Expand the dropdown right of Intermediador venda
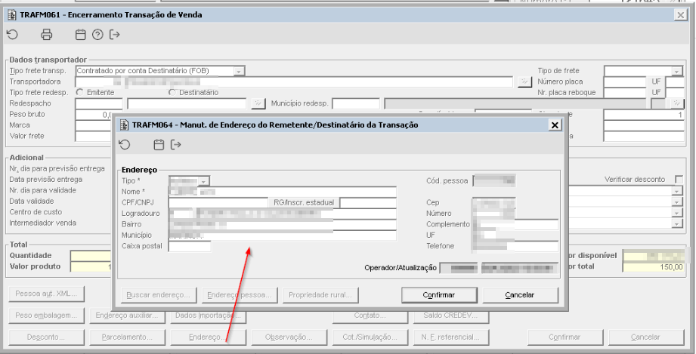This screenshot has width=696, height=354. click(677, 223)
